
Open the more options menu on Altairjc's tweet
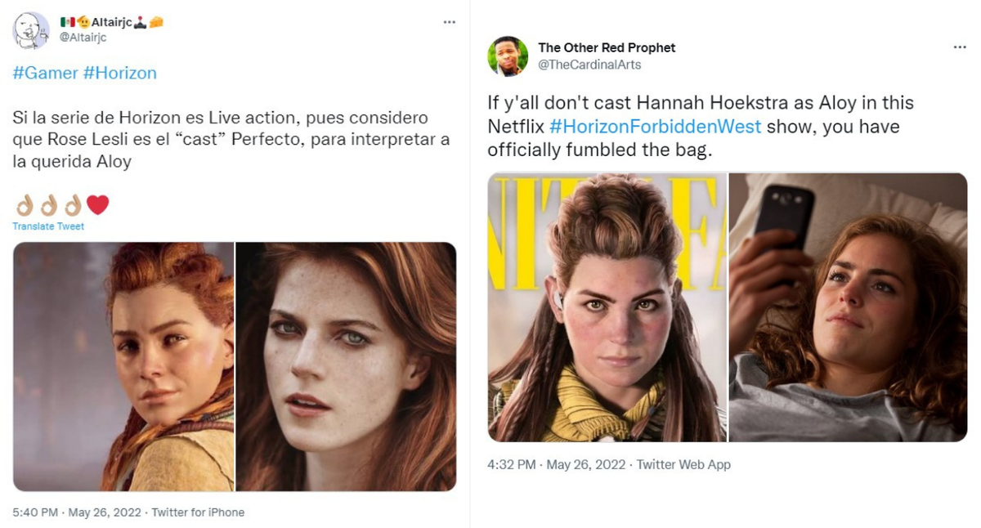[x=449, y=22]
